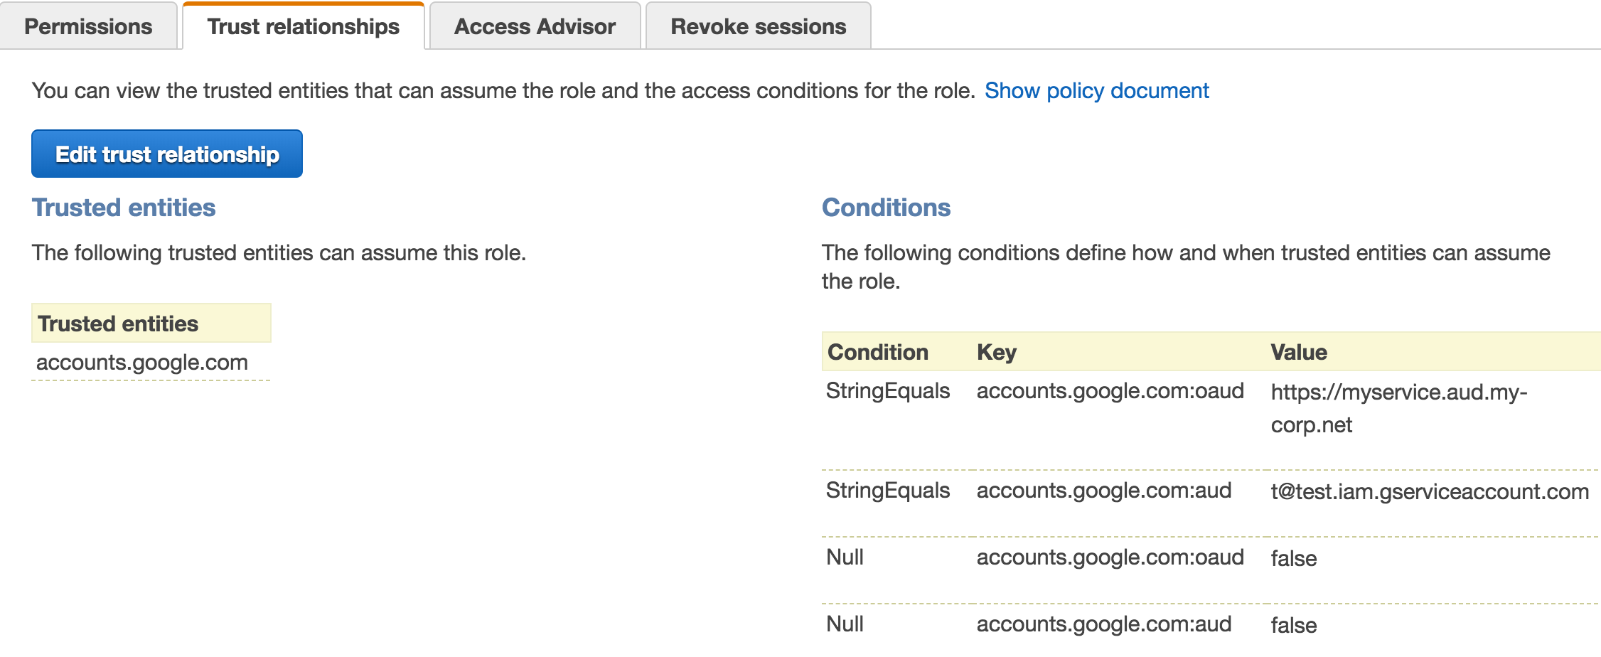Click the accounts.google.com trusted entity entry

click(x=142, y=362)
